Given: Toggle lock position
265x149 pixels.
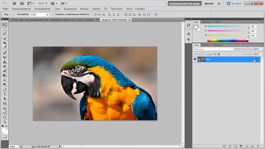Looking at the screenshot, I should tap(215, 54).
